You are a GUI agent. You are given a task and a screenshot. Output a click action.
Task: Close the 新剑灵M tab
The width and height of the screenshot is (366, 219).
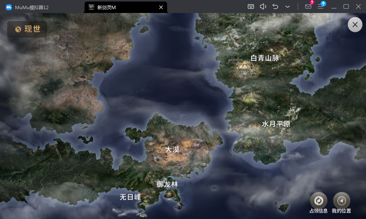point(161,7)
